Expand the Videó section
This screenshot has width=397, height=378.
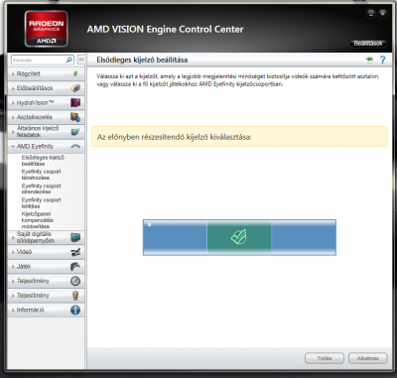click(x=46, y=252)
